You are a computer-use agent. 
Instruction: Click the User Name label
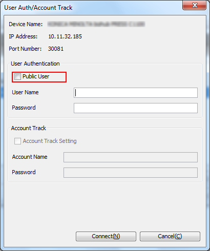(25, 92)
